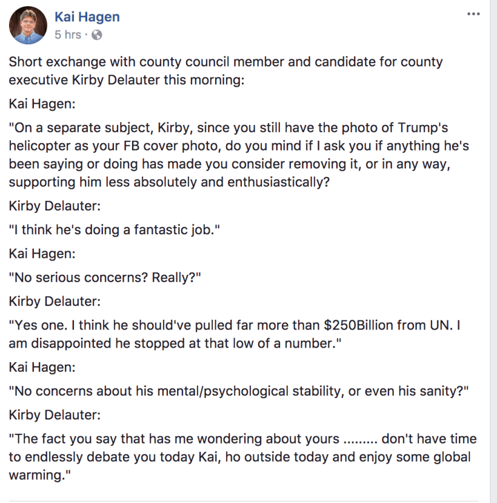Click the "Kai Hagen:" label above the helicopter quote
Image resolution: width=497 pixels, height=503 pixels.
tap(42, 104)
